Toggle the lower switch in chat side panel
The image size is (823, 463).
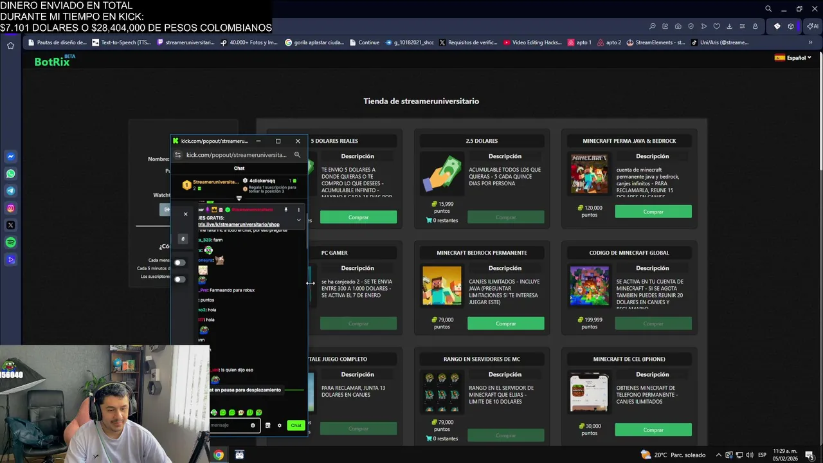coord(179,279)
